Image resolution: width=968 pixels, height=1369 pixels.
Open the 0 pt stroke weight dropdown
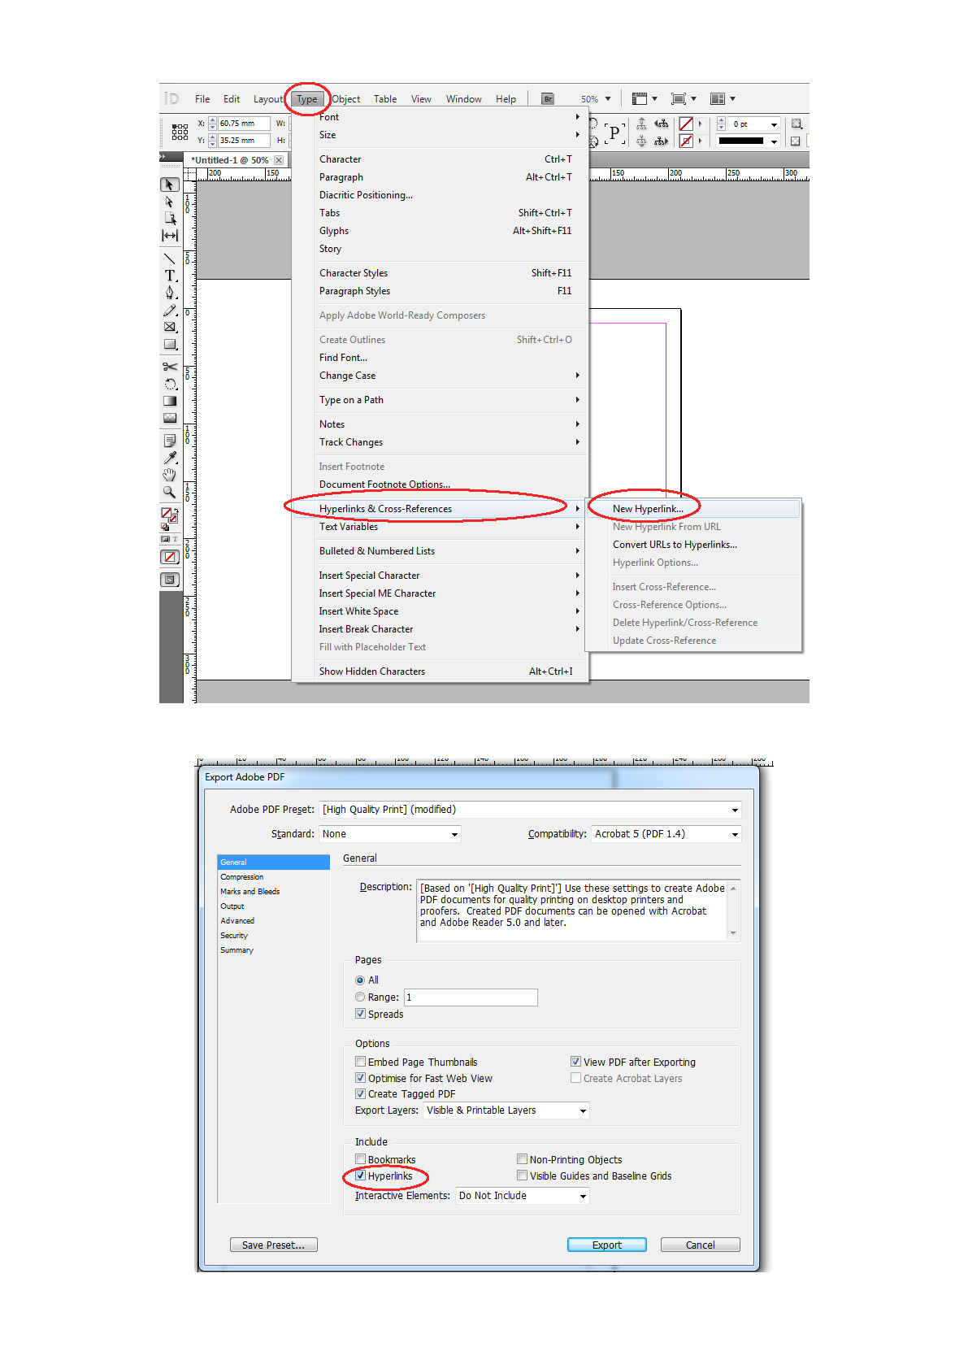click(774, 124)
